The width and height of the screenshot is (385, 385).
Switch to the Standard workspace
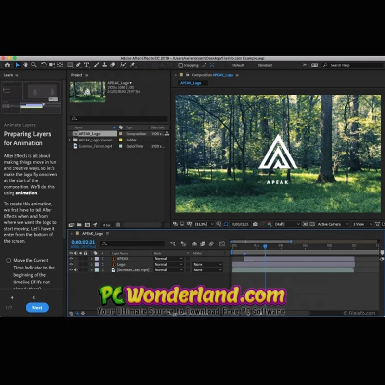click(x=265, y=65)
